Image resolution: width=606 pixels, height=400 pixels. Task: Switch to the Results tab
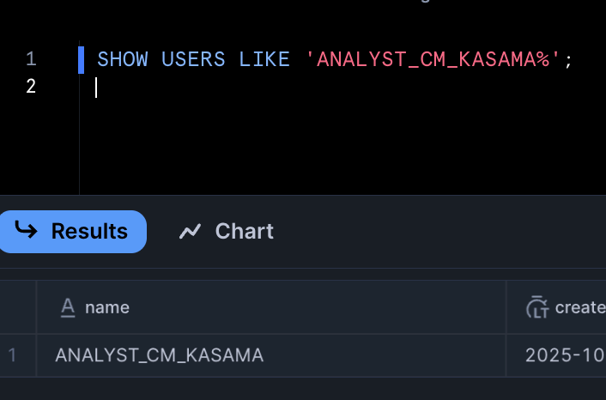[73, 232]
